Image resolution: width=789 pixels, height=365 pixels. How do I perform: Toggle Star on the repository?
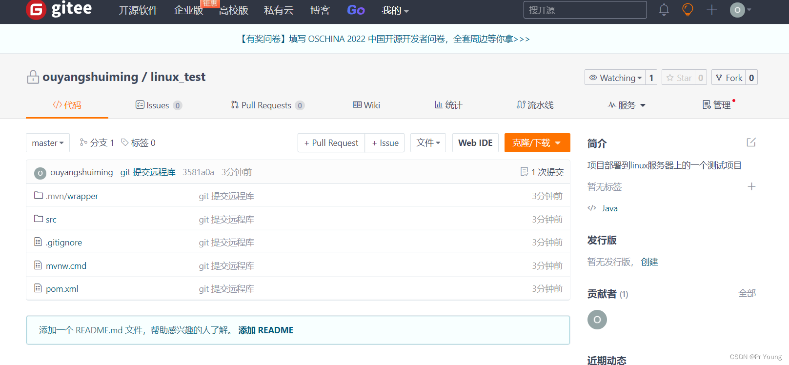(679, 78)
